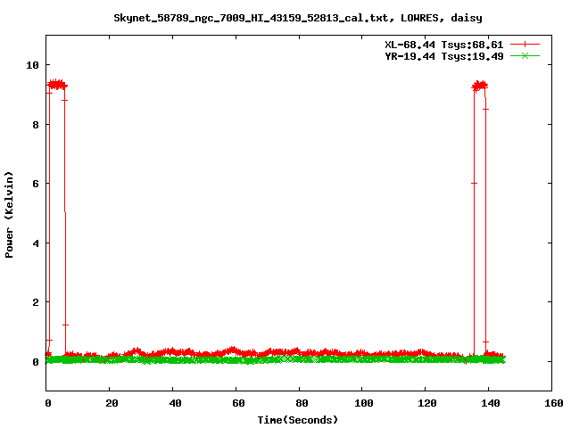
Task: Click x-axis tick label 80
Action: [302, 403]
